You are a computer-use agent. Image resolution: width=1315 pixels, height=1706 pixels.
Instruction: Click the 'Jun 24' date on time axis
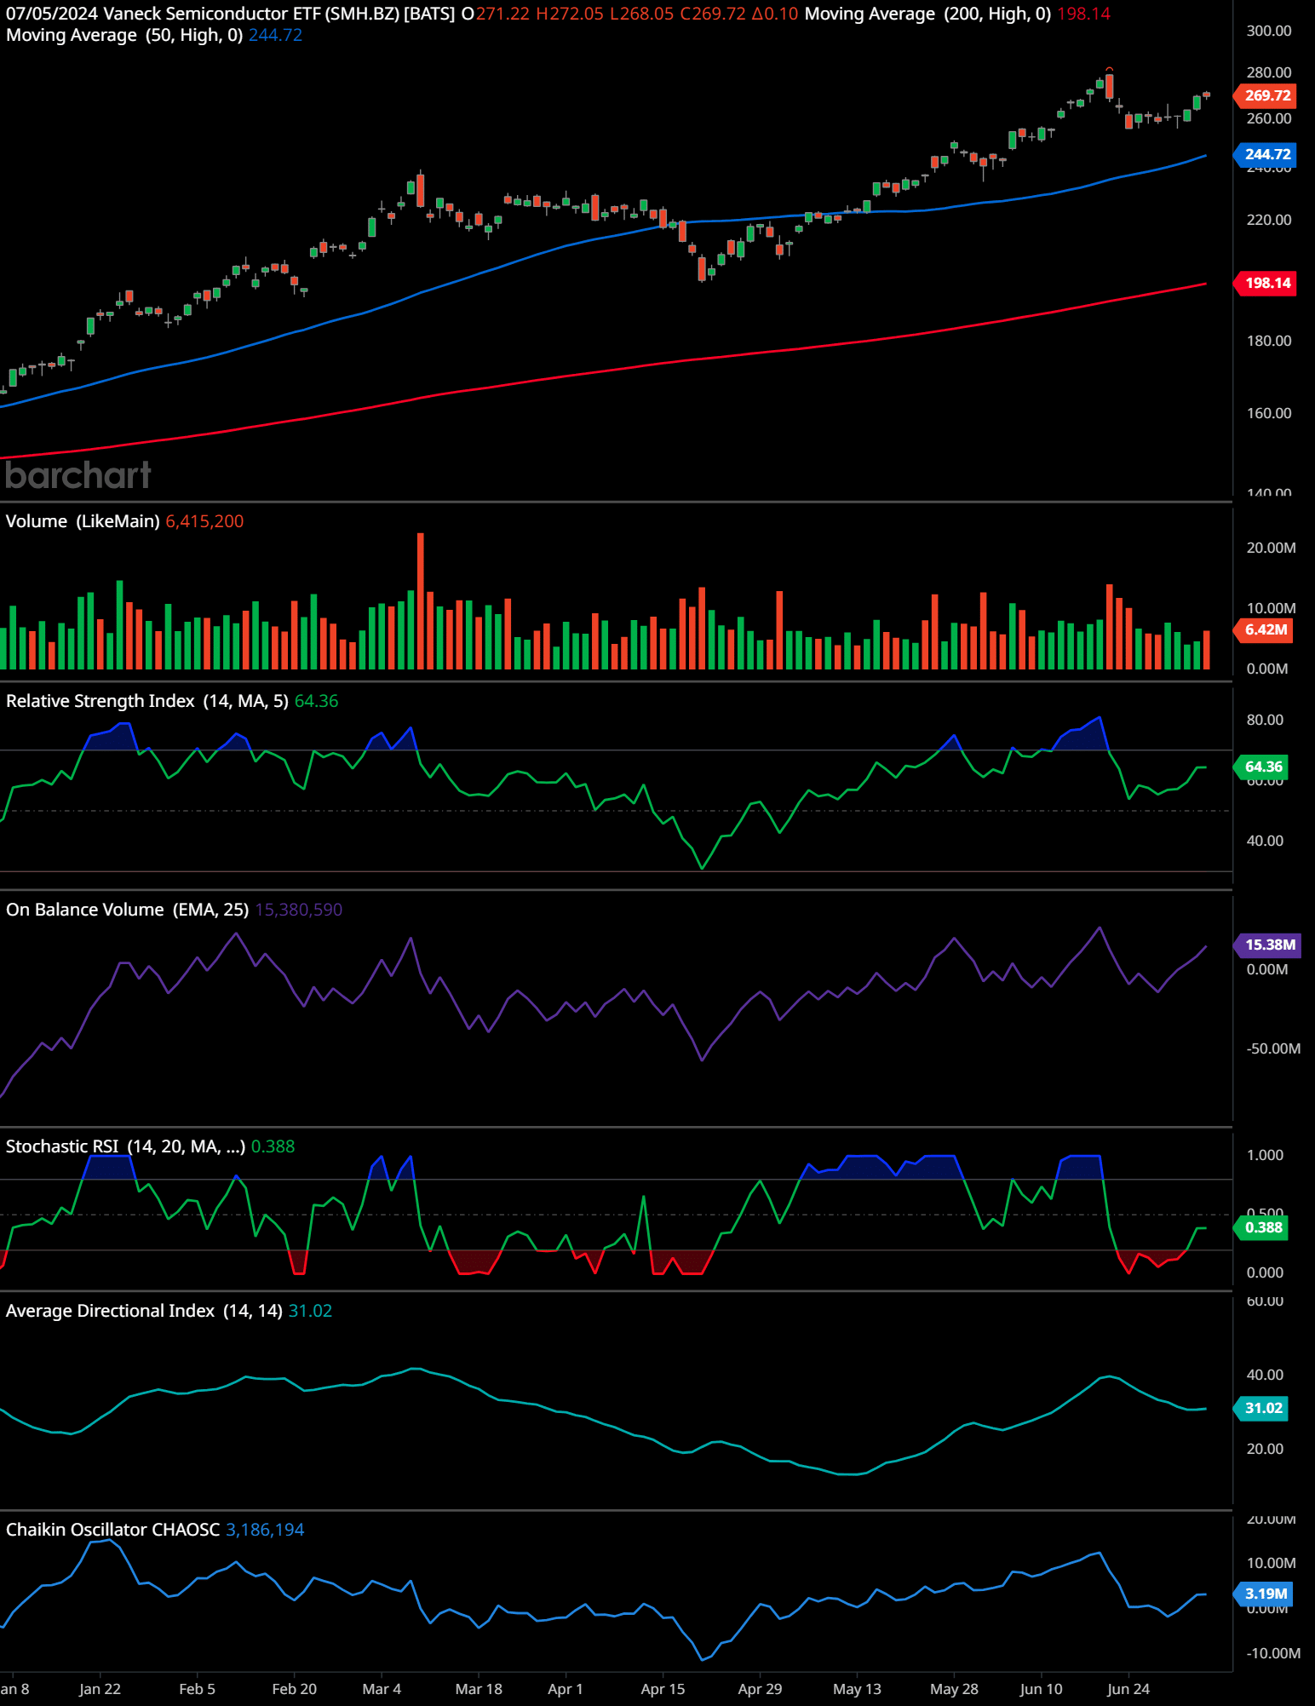[x=1128, y=1689]
